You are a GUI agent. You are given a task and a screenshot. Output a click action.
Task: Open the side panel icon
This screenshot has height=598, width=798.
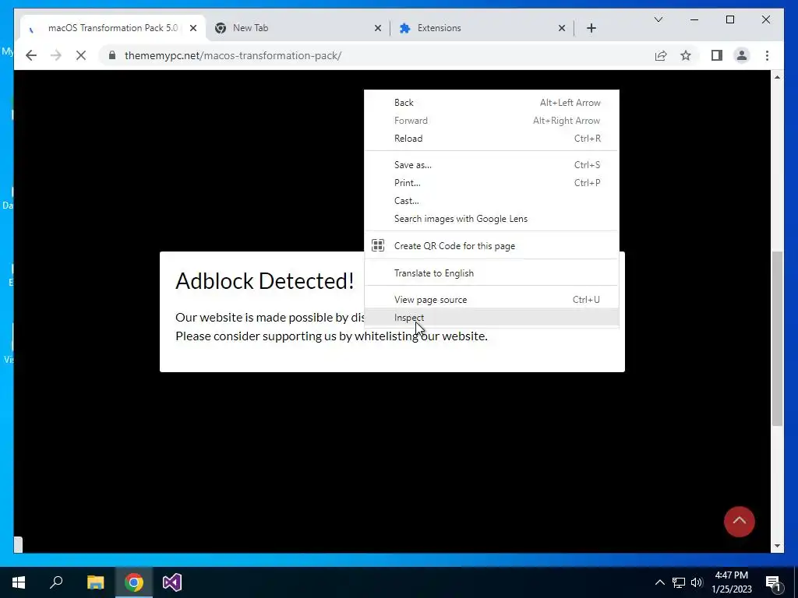[717, 55]
